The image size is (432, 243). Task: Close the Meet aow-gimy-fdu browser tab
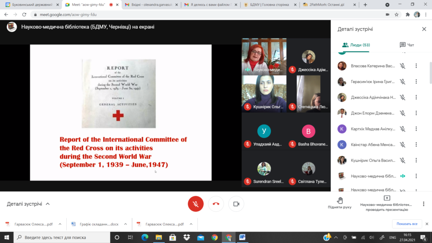tap(117, 5)
